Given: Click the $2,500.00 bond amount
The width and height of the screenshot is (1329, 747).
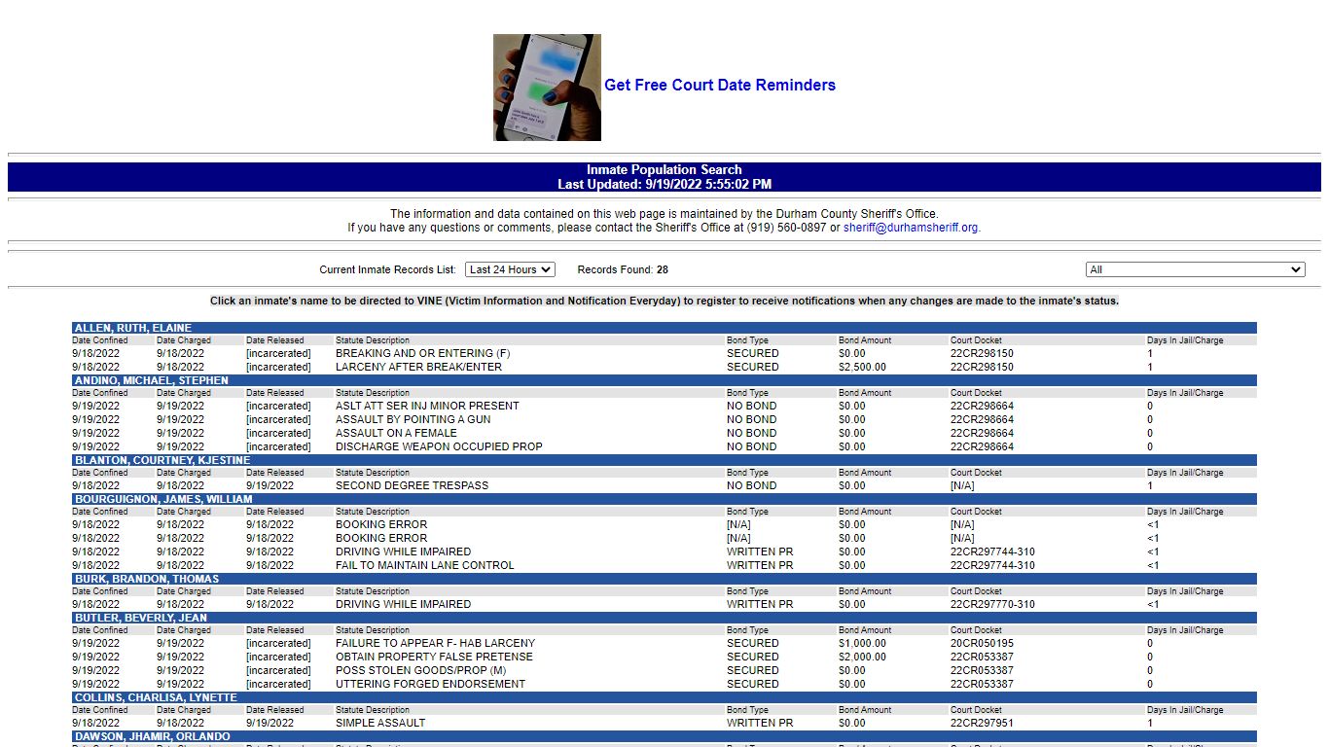Looking at the screenshot, I should click(x=862, y=367).
